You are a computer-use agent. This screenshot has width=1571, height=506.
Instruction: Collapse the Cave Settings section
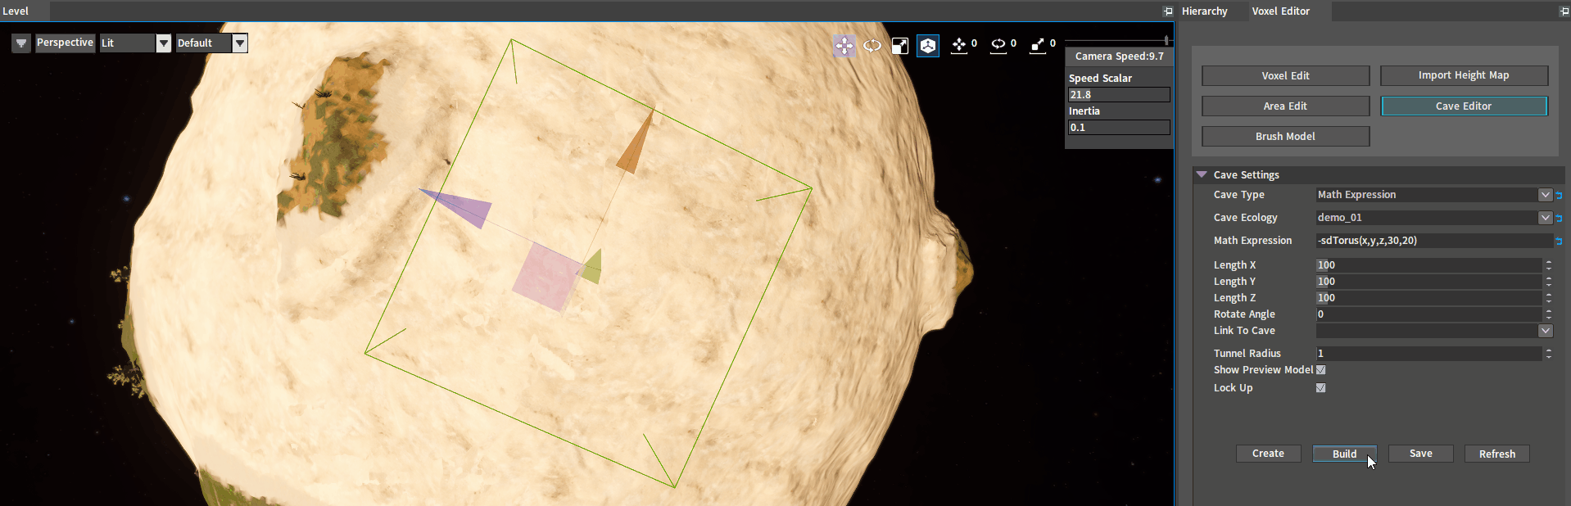(1202, 175)
